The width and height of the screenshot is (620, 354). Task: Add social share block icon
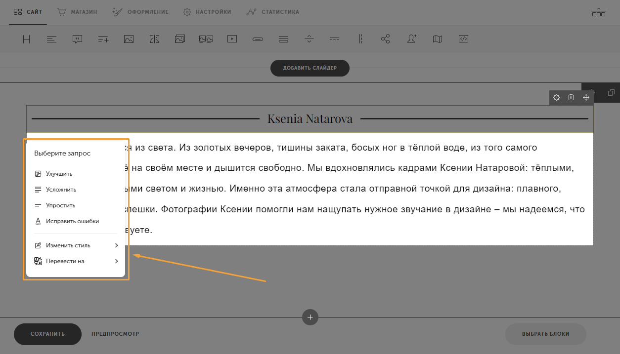[x=386, y=39]
